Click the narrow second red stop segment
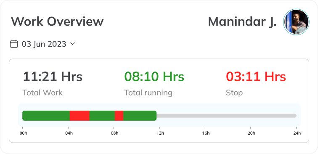 tap(119, 116)
